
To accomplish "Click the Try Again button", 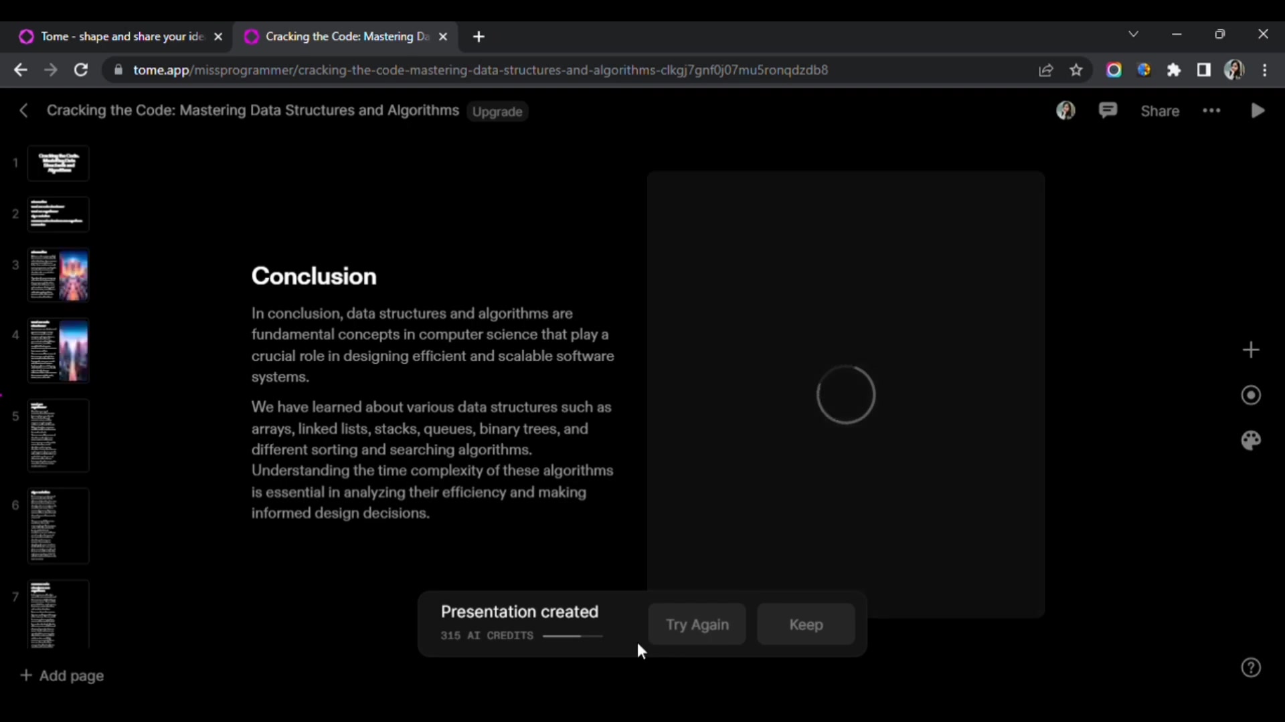I will [697, 624].
